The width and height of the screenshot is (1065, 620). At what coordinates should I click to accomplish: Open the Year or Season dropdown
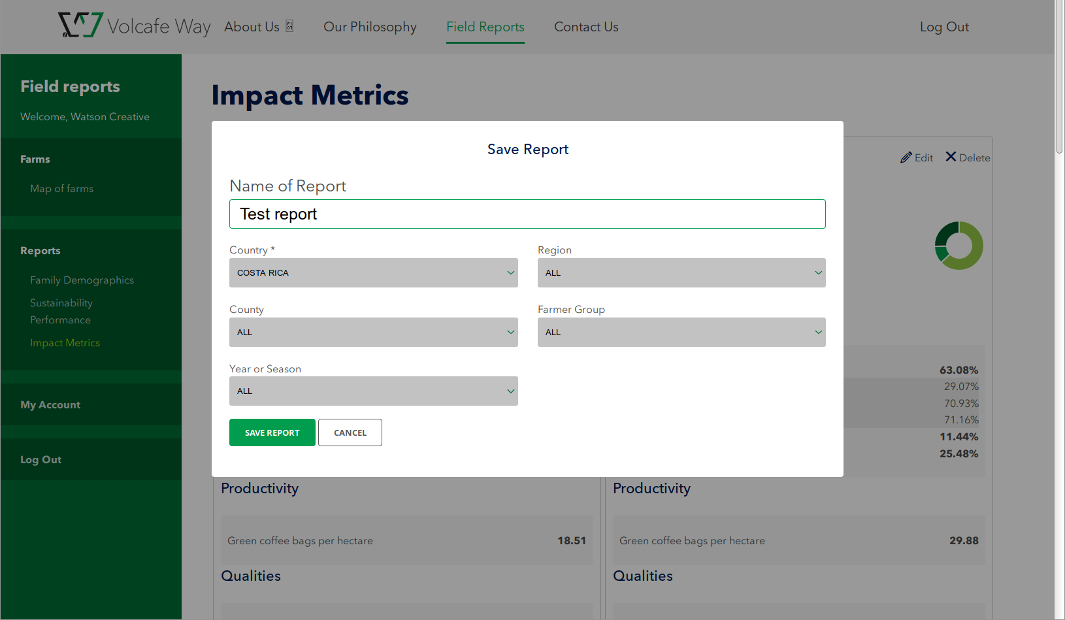373,391
